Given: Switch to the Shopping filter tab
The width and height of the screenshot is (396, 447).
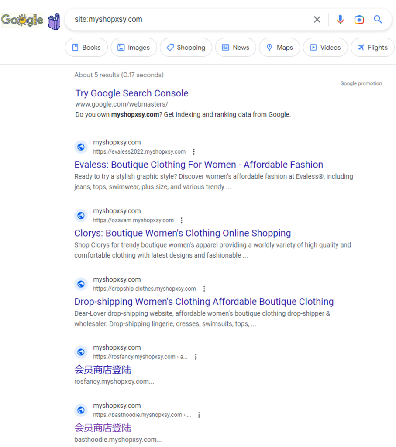Looking at the screenshot, I should [x=186, y=47].
